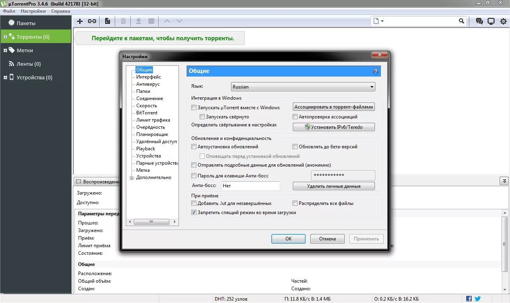510x303 pixels.
Task: Select Соединение in settings tree
Action: (149, 98)
